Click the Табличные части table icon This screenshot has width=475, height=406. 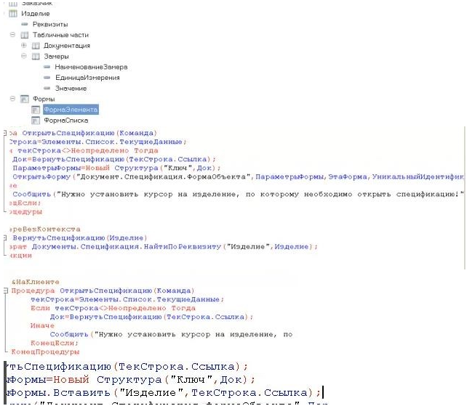click(x=25, y=35)
